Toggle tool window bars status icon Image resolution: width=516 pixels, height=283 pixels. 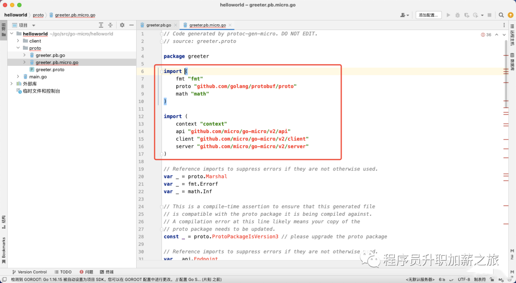tap(4, 279)
